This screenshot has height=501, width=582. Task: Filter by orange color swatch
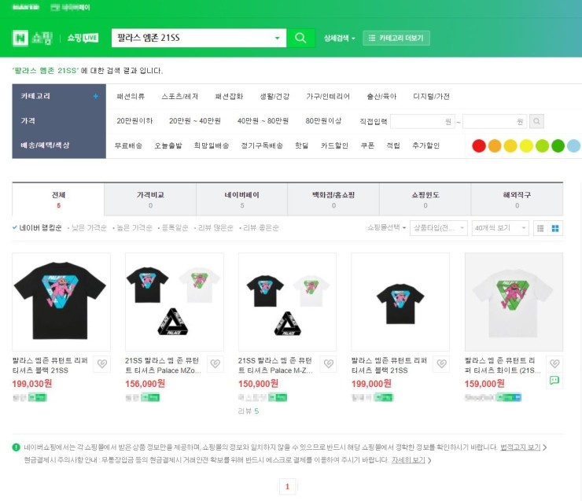495,146
